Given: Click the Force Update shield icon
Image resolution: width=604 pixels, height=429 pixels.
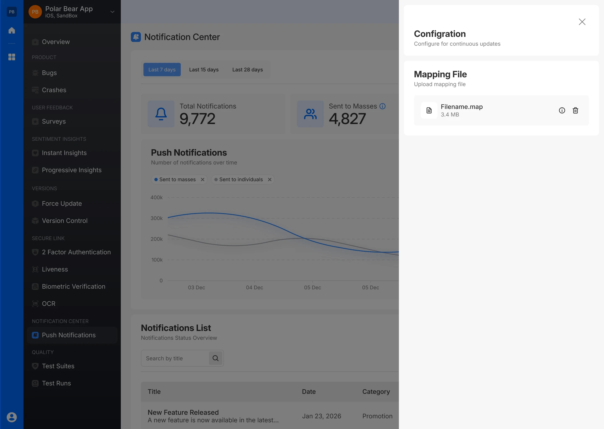Looking at the screenshot, I should click(x=35, y=204).
